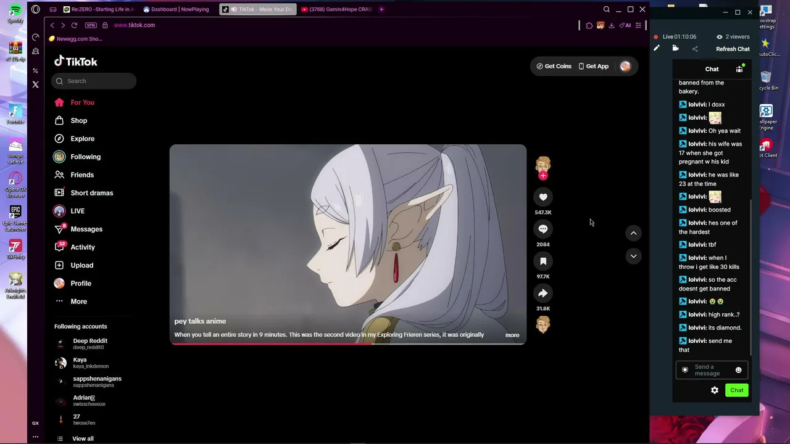Follow the creator with the red plus badge

[543, 176]
